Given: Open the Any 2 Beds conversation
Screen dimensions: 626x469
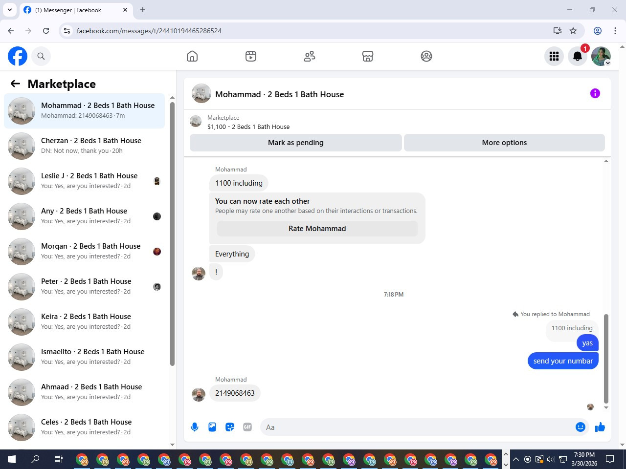Looking at the screenshot, I should coord(85,216).
